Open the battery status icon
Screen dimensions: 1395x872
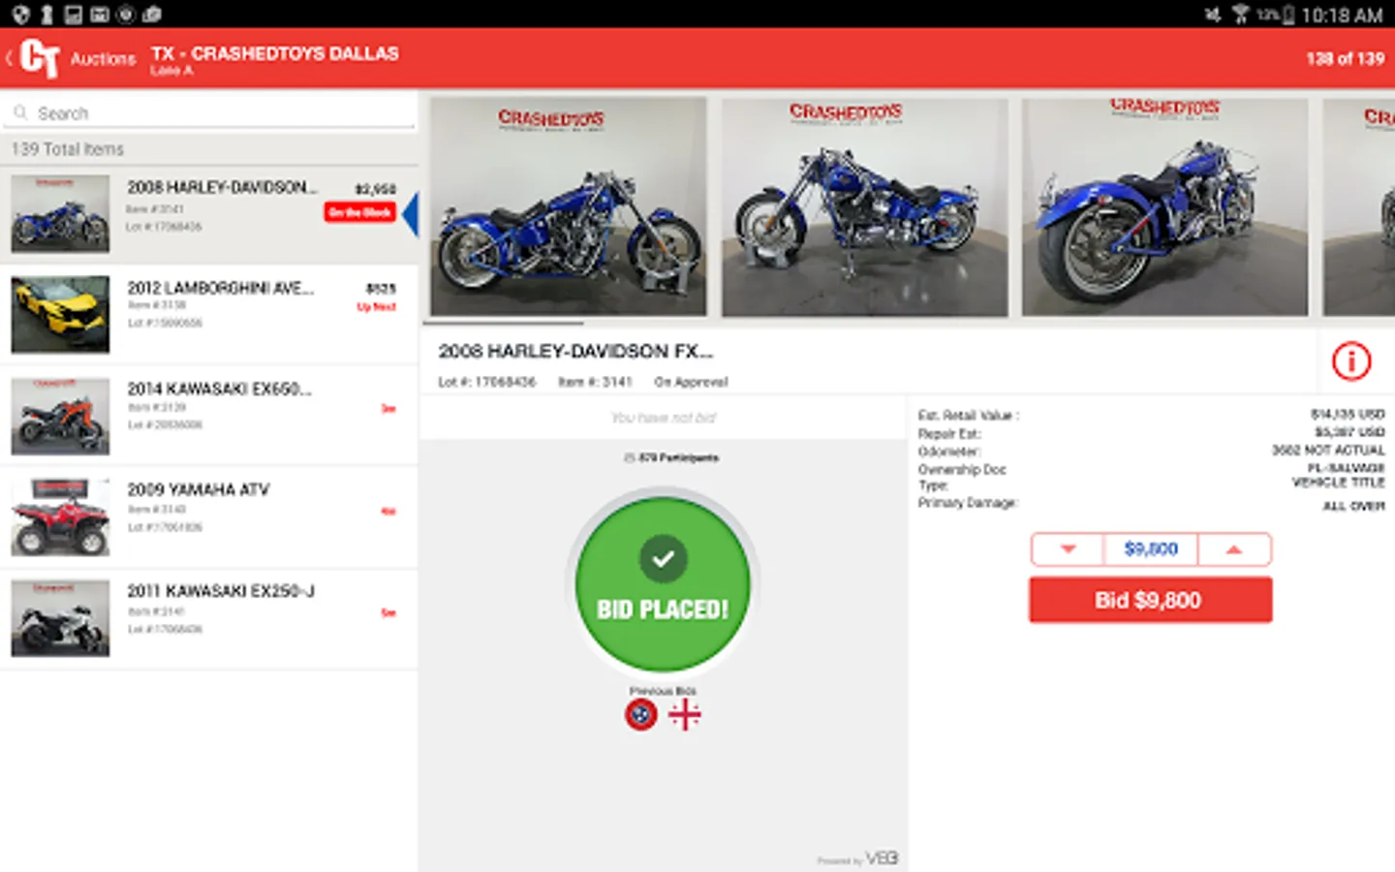point(1287,15)
